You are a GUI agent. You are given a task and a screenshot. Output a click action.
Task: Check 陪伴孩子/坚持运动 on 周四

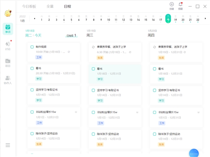[154, 134]
